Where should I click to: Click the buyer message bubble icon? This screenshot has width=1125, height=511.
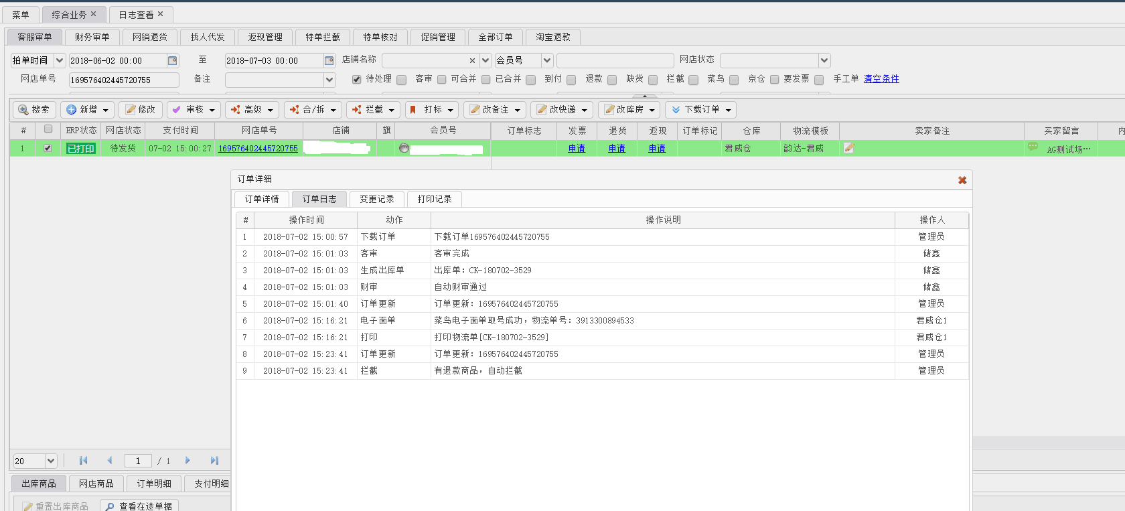(x=1033, y=147)
